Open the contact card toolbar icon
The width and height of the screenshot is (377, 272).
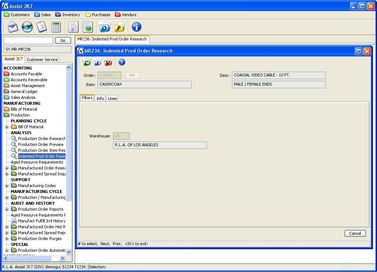73,27
